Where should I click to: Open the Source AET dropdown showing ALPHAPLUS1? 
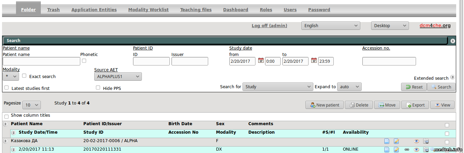[x=118, y=77]
